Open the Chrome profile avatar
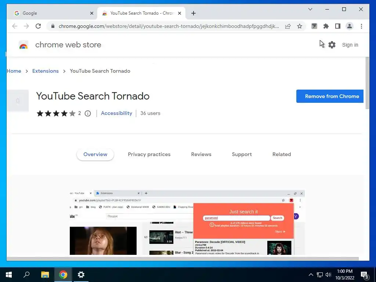The height and width of the screenshot is (282, 376). [x=350, y=26]
